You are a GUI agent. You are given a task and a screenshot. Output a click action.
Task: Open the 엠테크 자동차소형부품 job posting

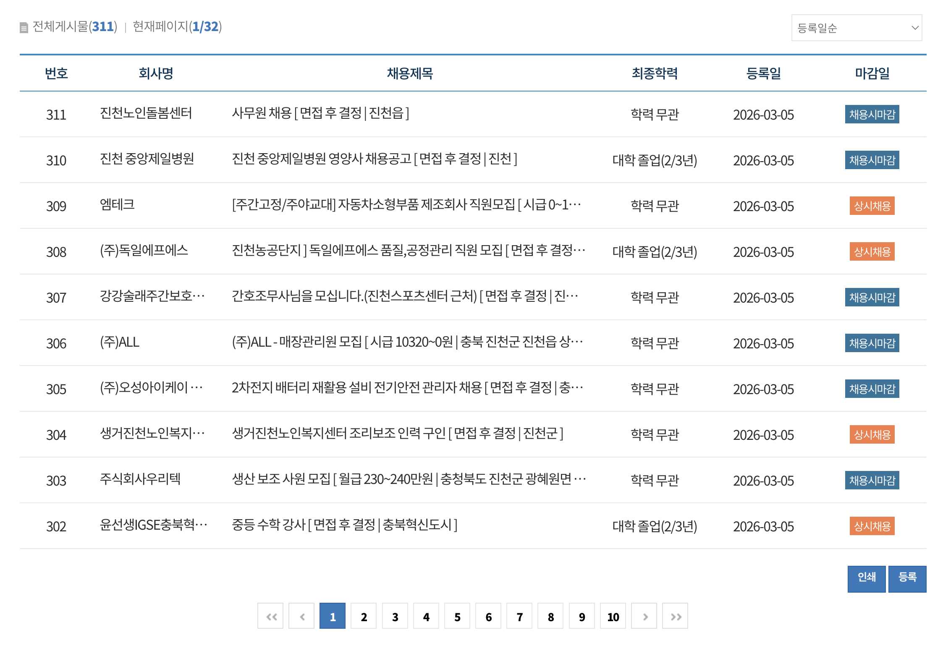(x=406, y=205)
